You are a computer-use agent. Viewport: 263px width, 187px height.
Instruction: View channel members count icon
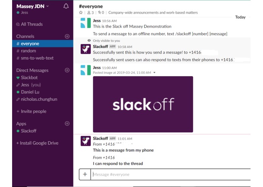[x=90, y=12]
